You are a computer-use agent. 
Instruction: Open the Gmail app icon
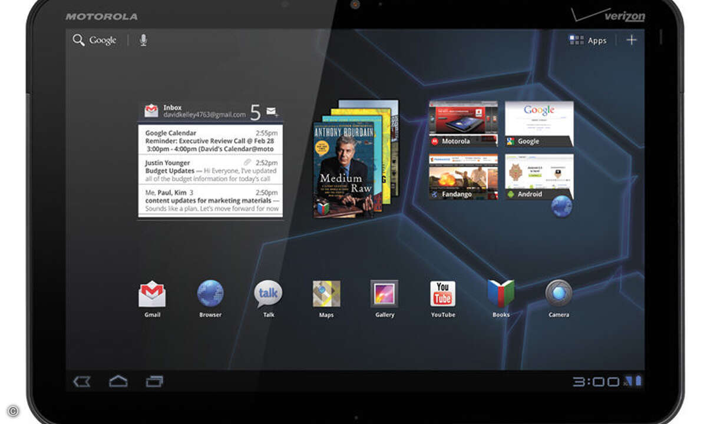[x=152, y=294]
